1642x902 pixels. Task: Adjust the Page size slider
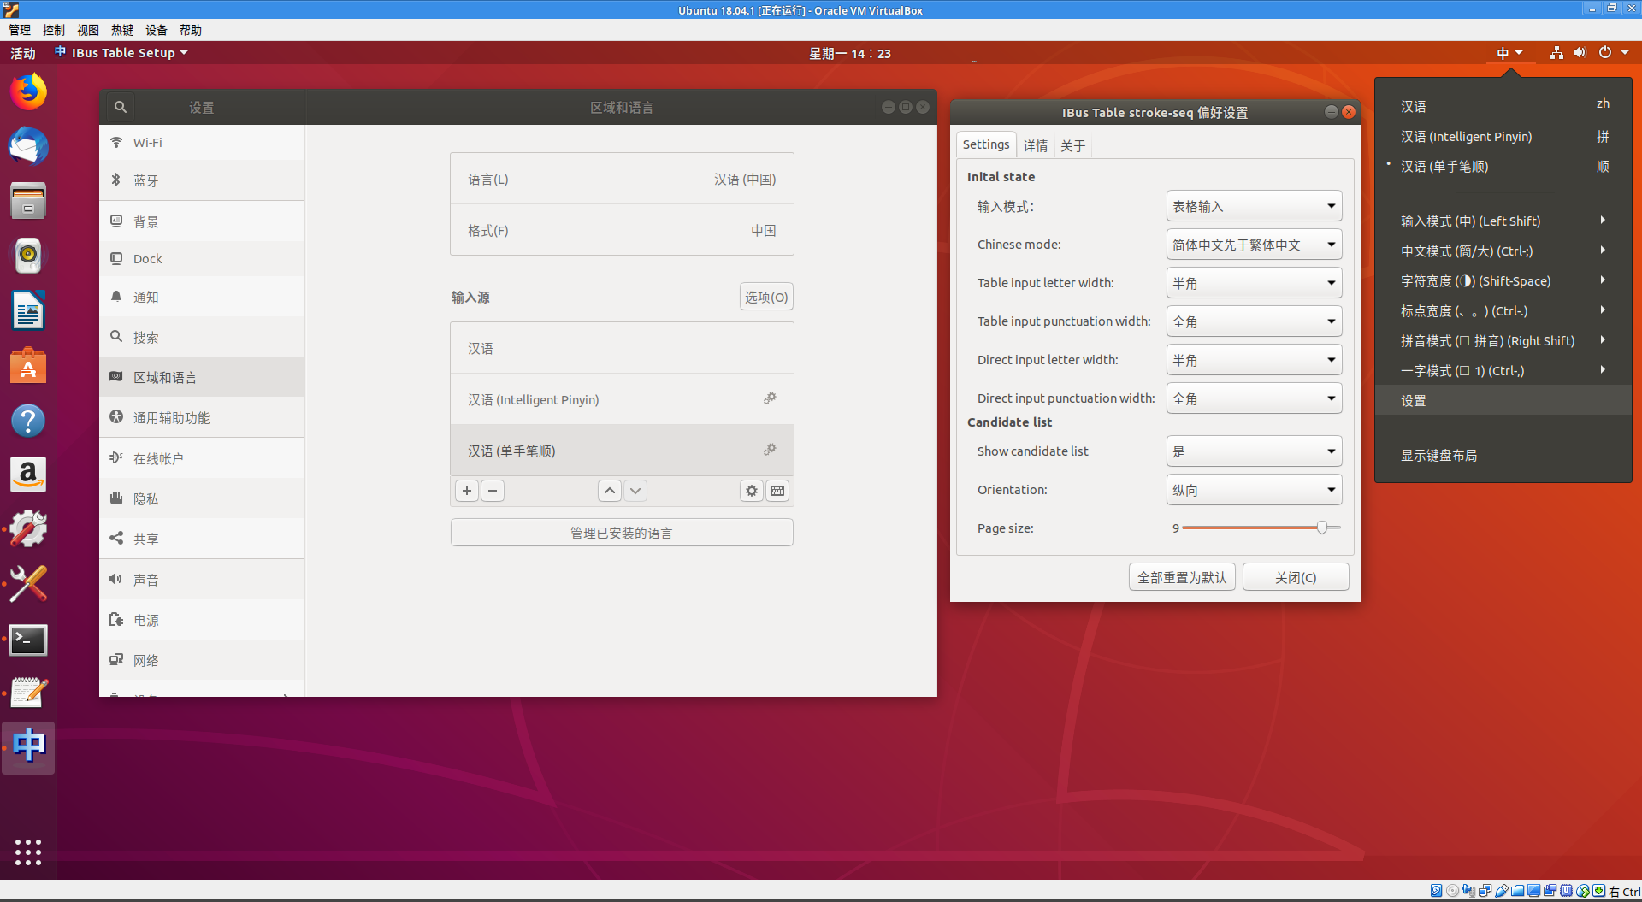[1261, 528]
